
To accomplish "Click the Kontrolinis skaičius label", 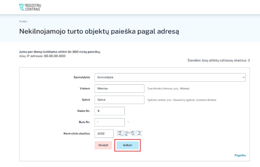I will [x=77, y=133].
